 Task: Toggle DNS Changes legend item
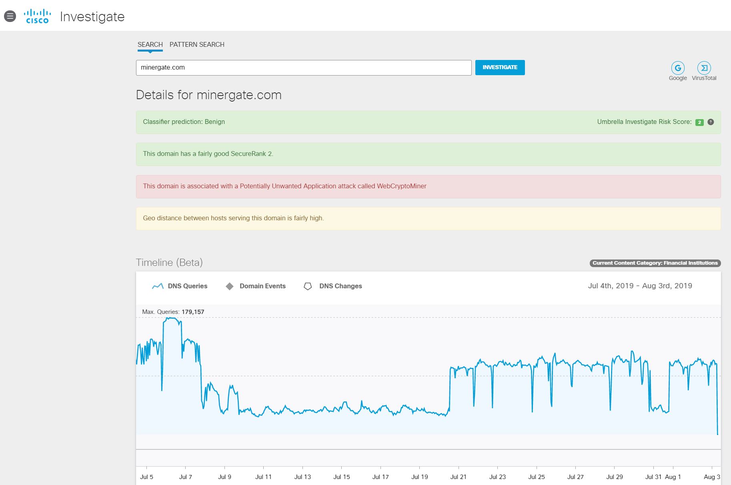coord(333,286)
